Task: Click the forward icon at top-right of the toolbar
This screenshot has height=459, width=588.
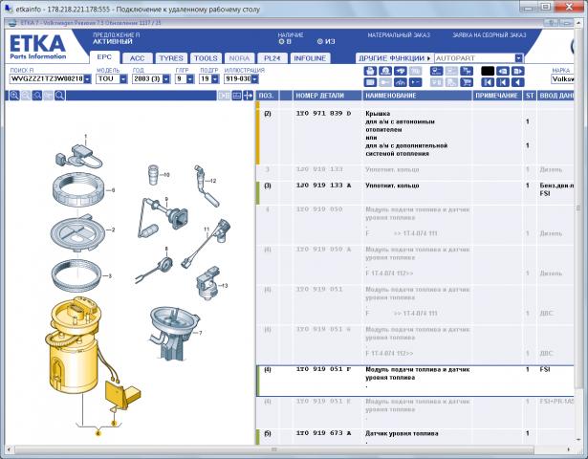Action: (517, 71)
